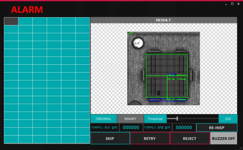Maximize the alarm window
The width and height of the screenshot is (243, 150).
click(x=232, y=4)
